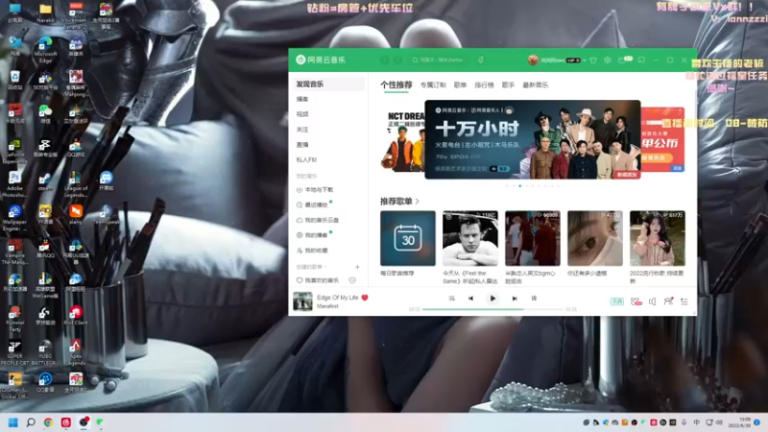Open the Feel the Same radar playlist cover

coord(470,238)
